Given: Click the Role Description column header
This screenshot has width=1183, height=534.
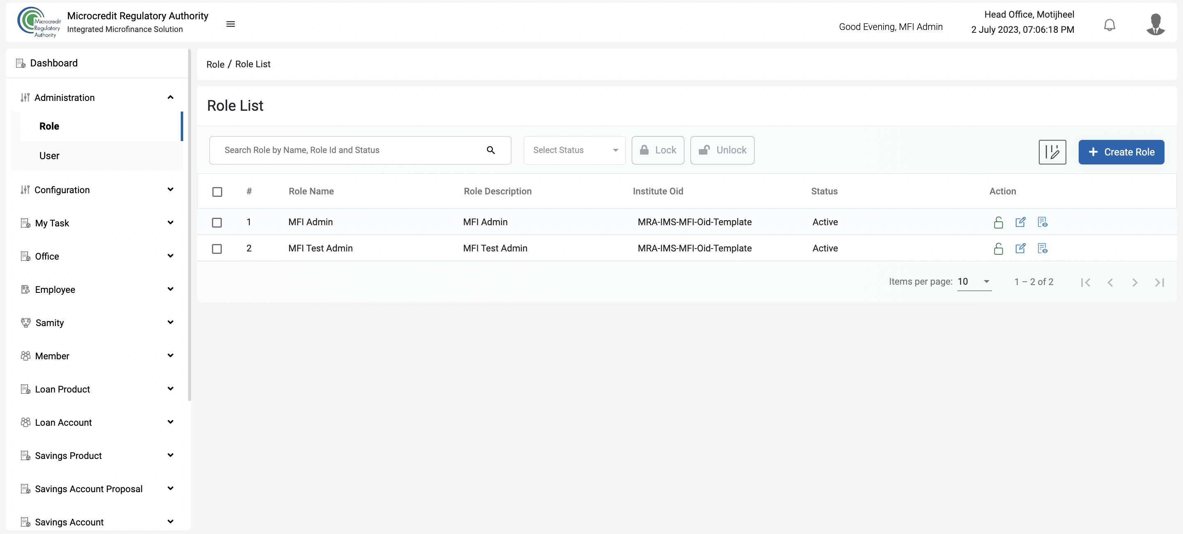Looking at the screenshot, I should pyautogui.click(x=498, y=191).
